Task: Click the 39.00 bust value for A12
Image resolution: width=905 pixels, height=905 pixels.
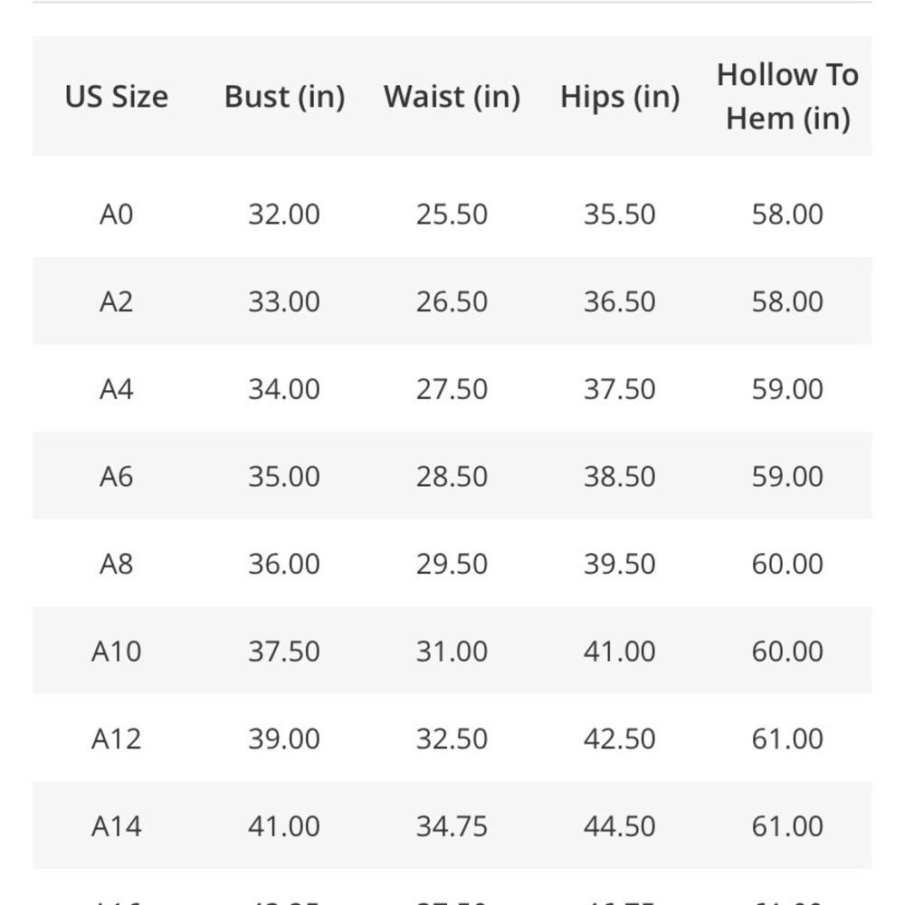Action: coord(284,738)
